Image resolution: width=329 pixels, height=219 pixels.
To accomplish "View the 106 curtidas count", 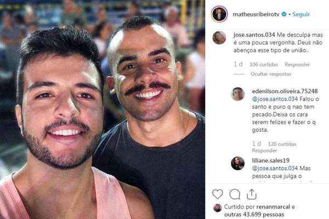I will click(264, 65).
